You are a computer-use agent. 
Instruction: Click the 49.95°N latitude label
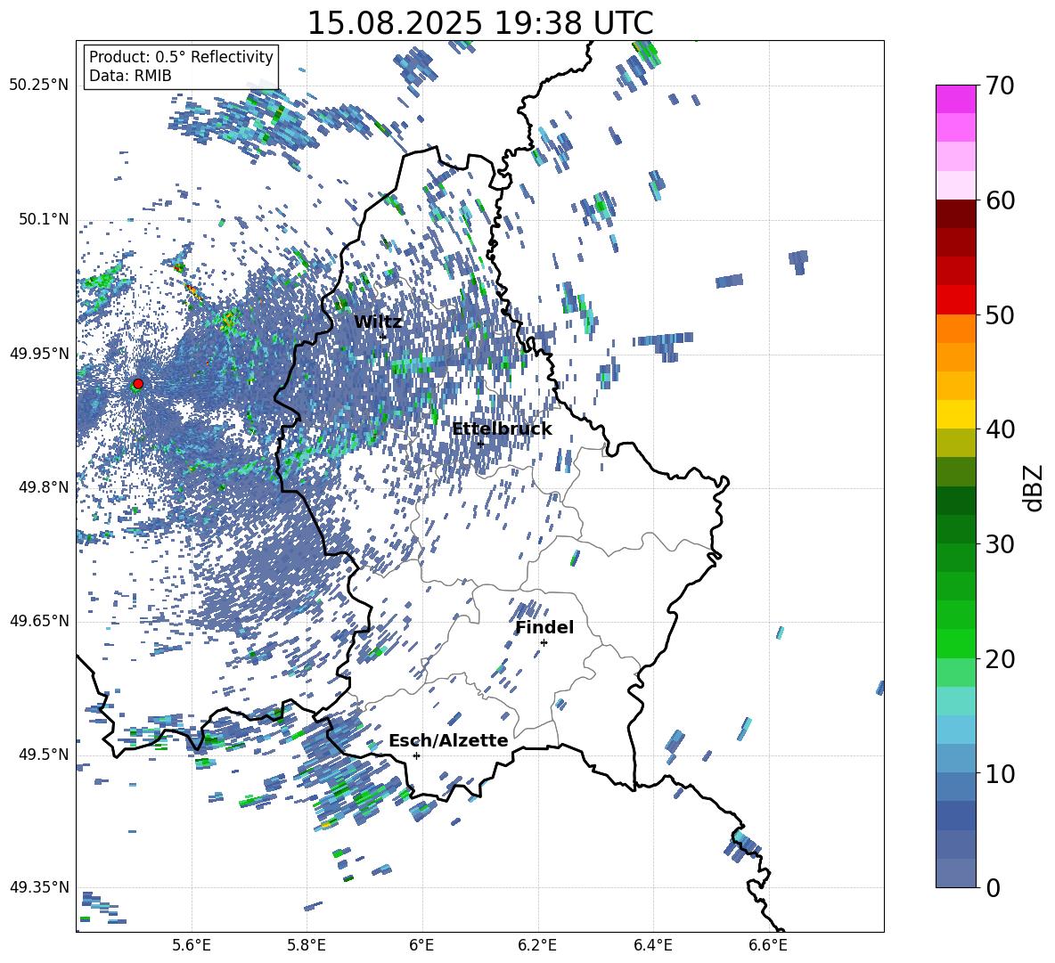coord(39,353)
